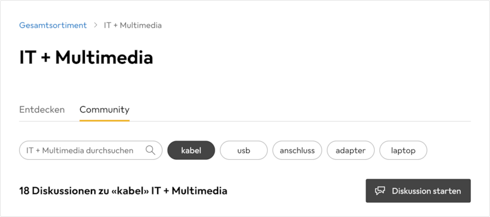Deselect the active kabel filter chip
The width and height of the screenshot is (490, 217).
[191, 150]
